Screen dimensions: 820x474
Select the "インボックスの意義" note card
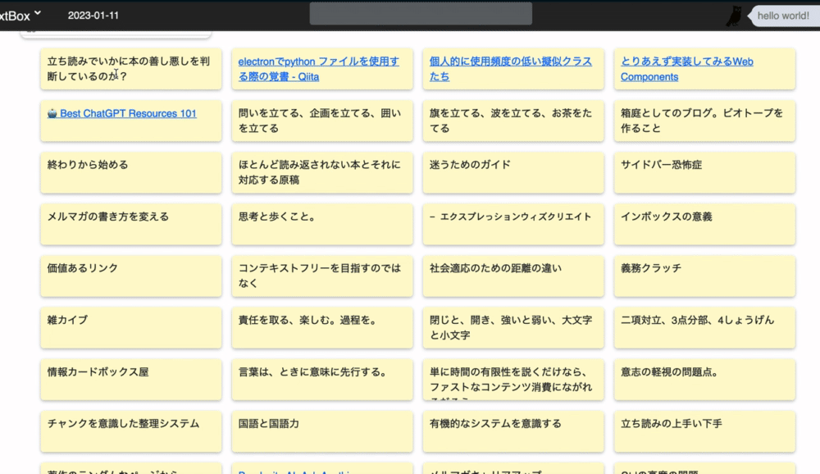pyautogui.click(x=704, y=224)
